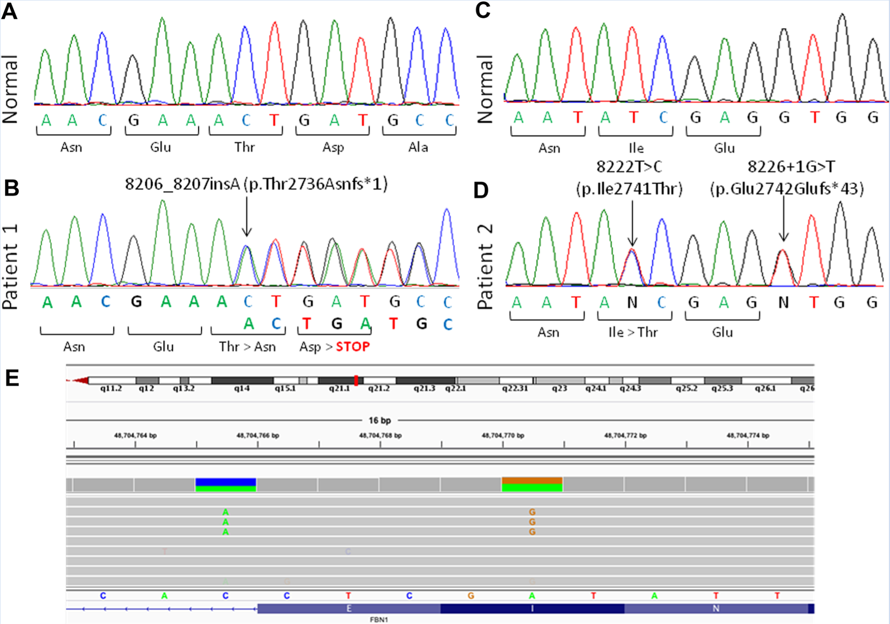Click the 16 bp ruler span label
The image size is (890, 624).
[380, 420]
